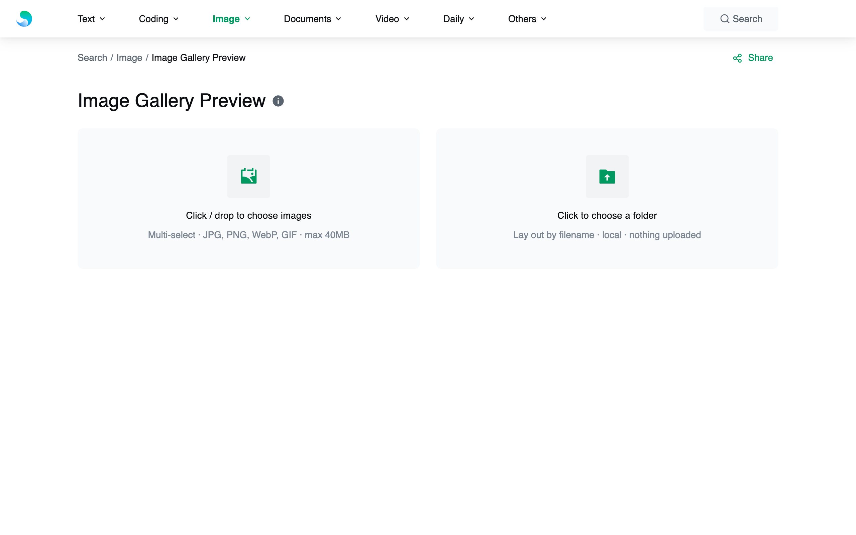Expand the Others dropdown chevron
Viewport: 856px width, 535px height.
tap(544, 19)
